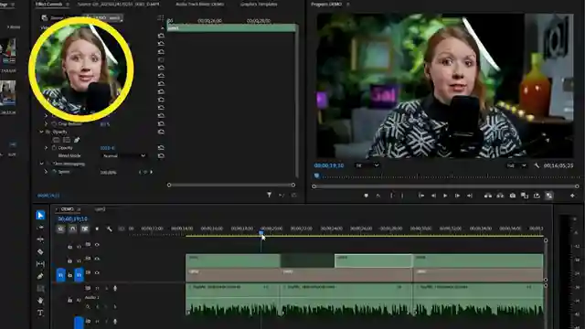Image resolution: width=585 pixels, height=329 pixels.
Task: Open the Program Monitor button editor plus
Action: tap(572, 196)
